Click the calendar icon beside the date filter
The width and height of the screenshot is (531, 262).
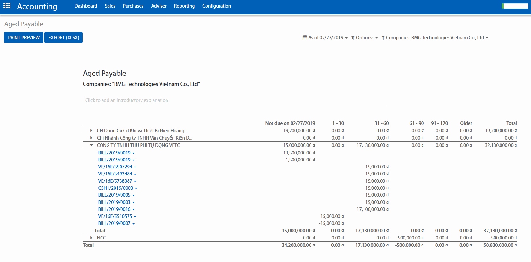pyautogui.click(x=305, y=38)
